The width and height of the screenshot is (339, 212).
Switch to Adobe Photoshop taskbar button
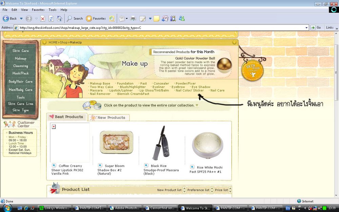pos(125,208)
